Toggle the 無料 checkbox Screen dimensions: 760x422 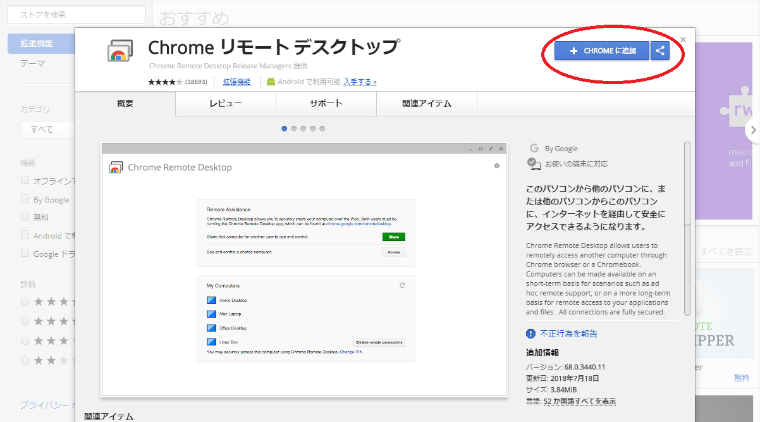pos(25,216)
